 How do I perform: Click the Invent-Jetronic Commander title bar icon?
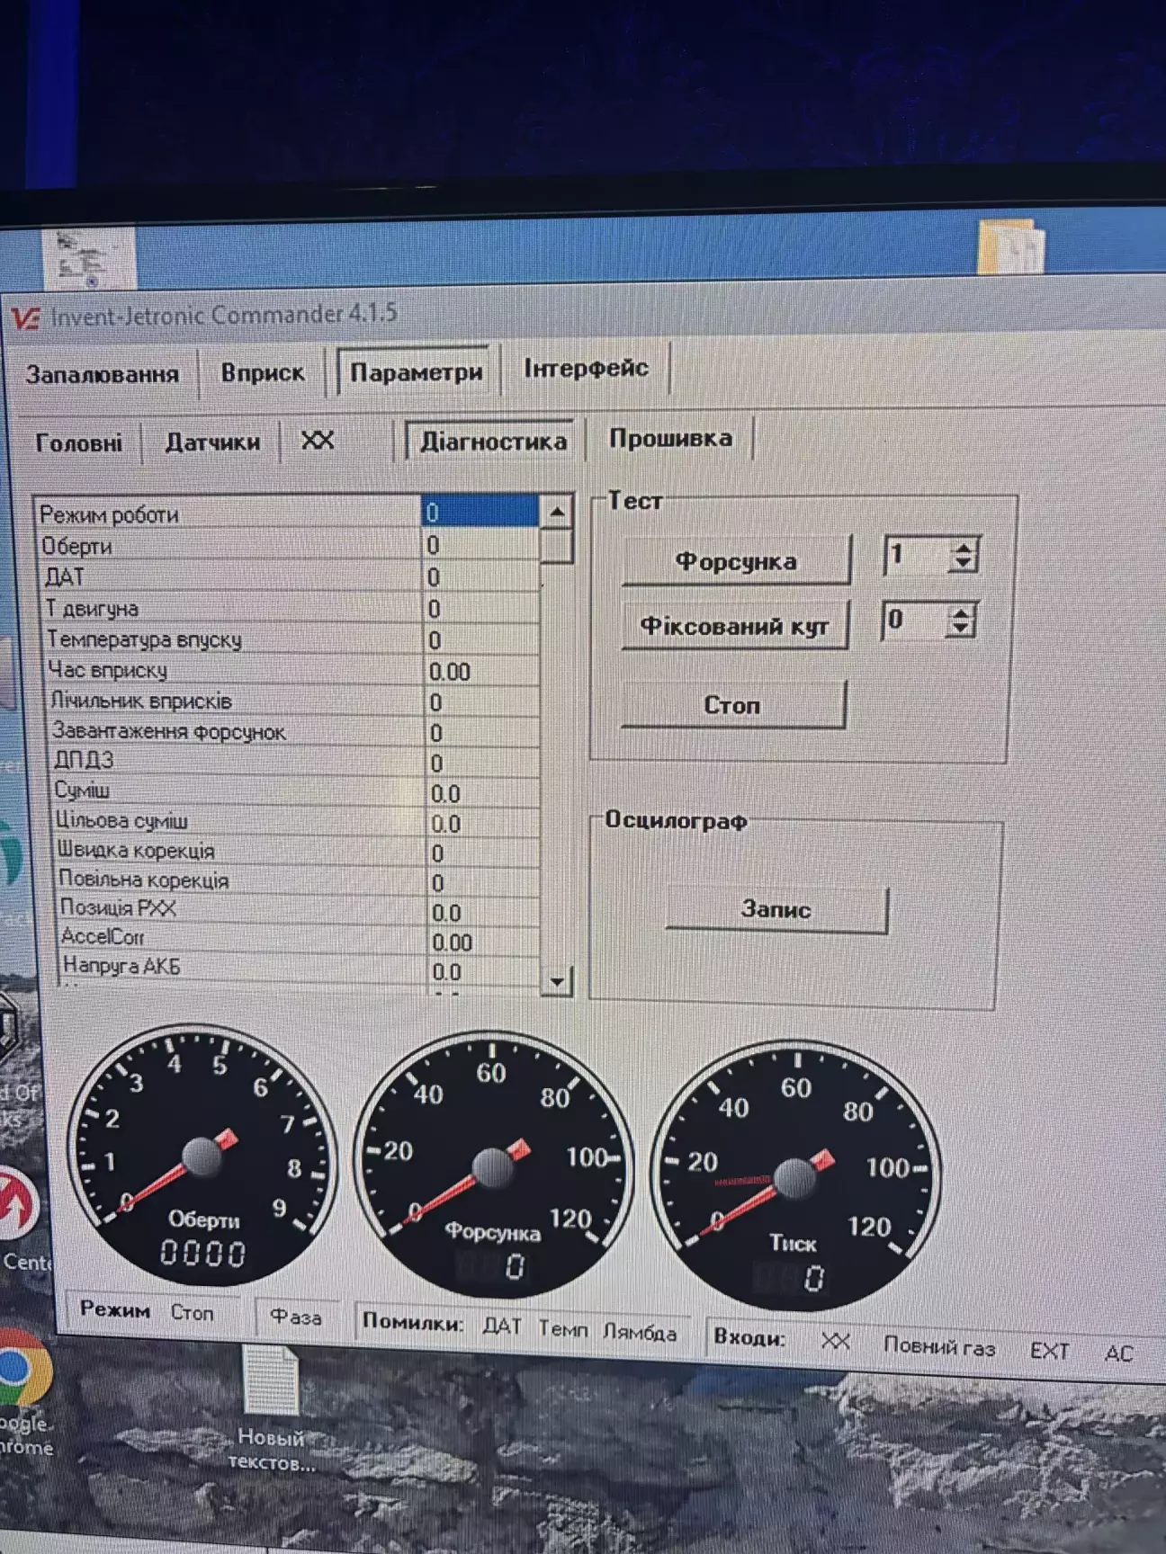(x=26, y=318)
